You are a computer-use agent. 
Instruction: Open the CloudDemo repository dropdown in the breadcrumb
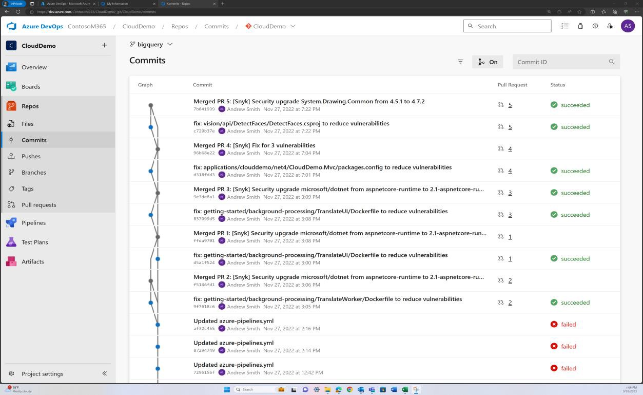tap(293, 26)
